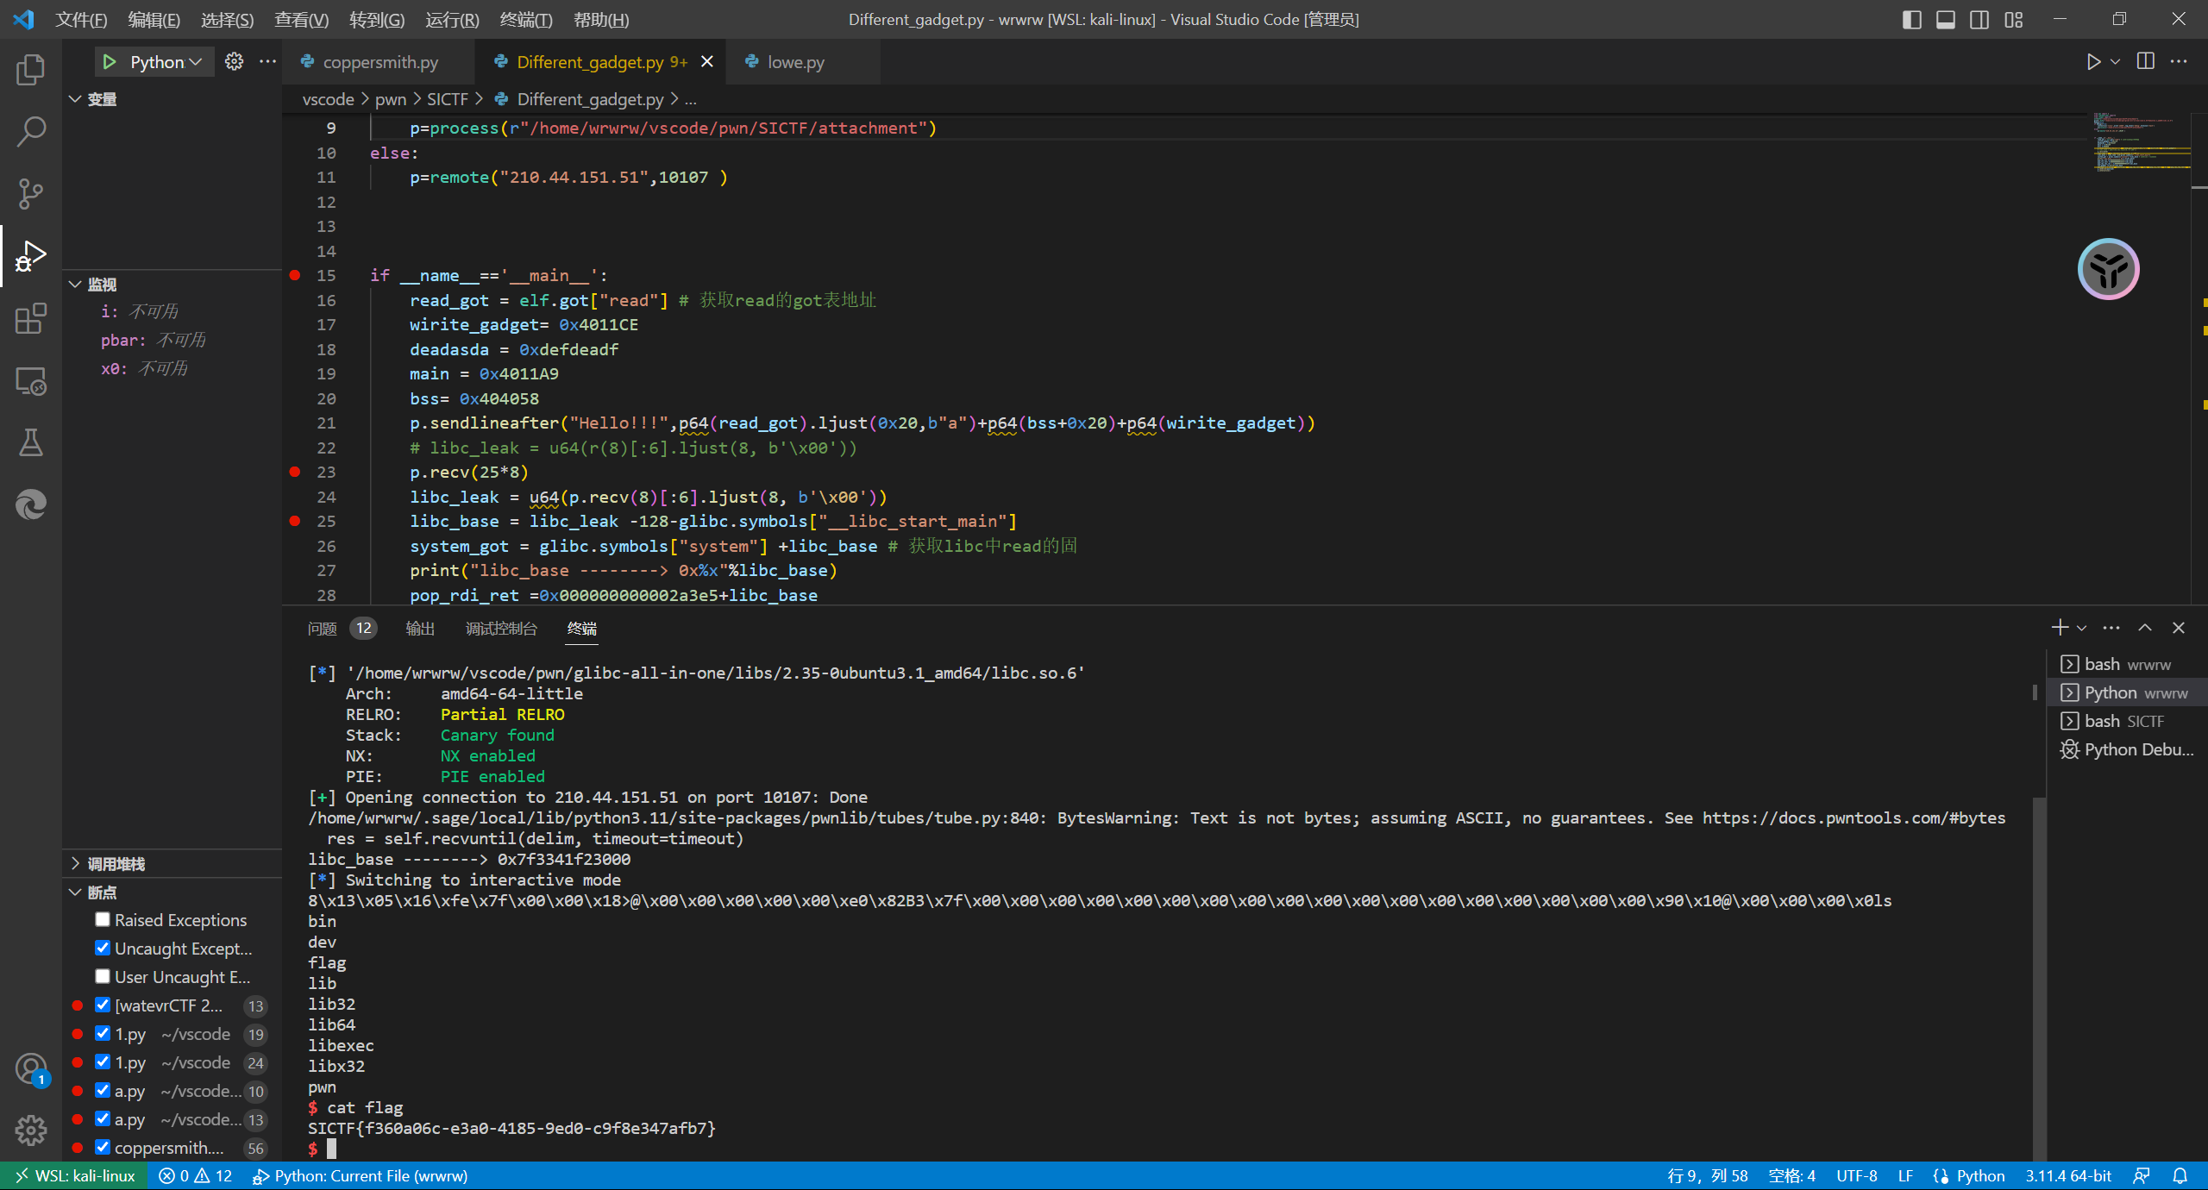
Task: Split the editor to the right
Action: tap(2146, 62)
